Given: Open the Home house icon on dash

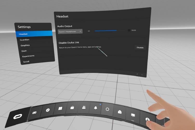Looking at the screenshot, I should pos(120,112).
